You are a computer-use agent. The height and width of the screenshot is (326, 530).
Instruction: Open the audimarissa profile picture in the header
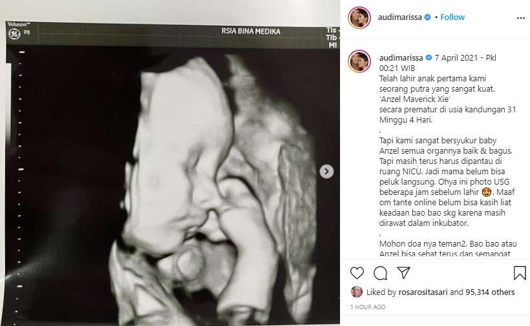359,17
